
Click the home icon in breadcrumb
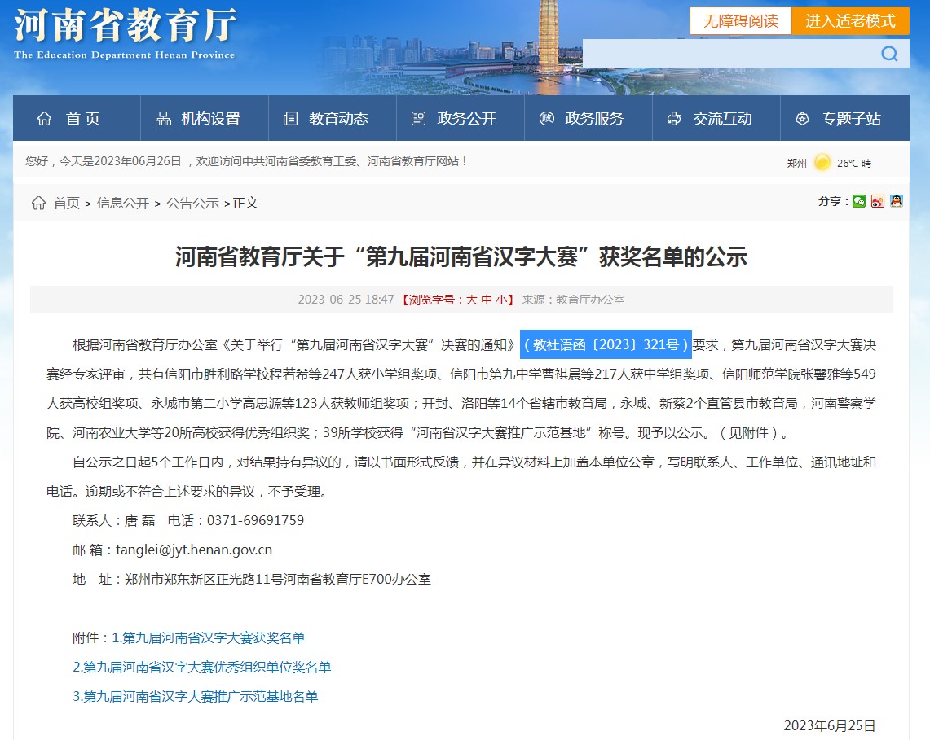coord(38,203)
